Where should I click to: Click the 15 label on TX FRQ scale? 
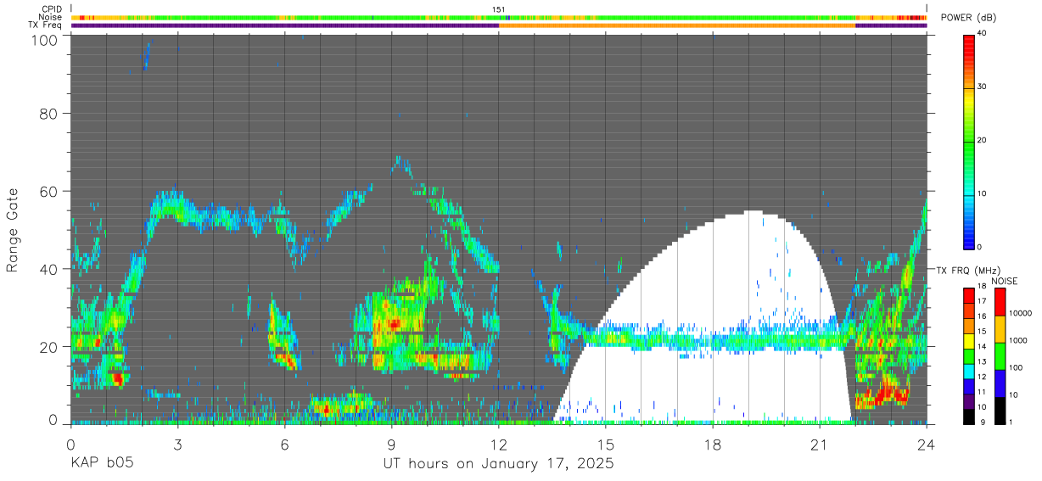coord(982,331)
